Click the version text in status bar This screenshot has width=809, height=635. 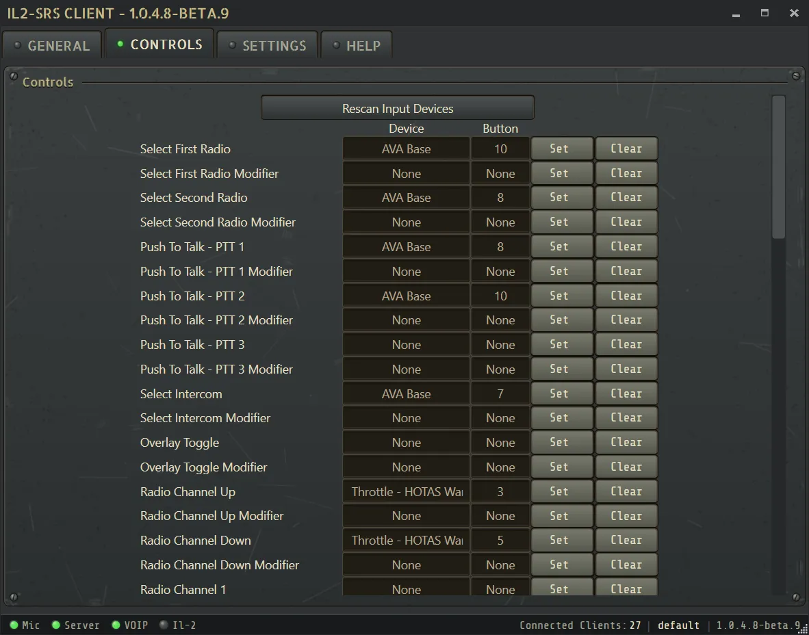coord(758,625)
